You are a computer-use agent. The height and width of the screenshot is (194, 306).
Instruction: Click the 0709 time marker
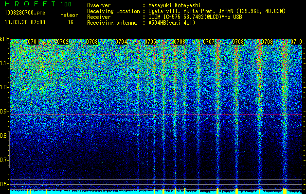[267, 42]
